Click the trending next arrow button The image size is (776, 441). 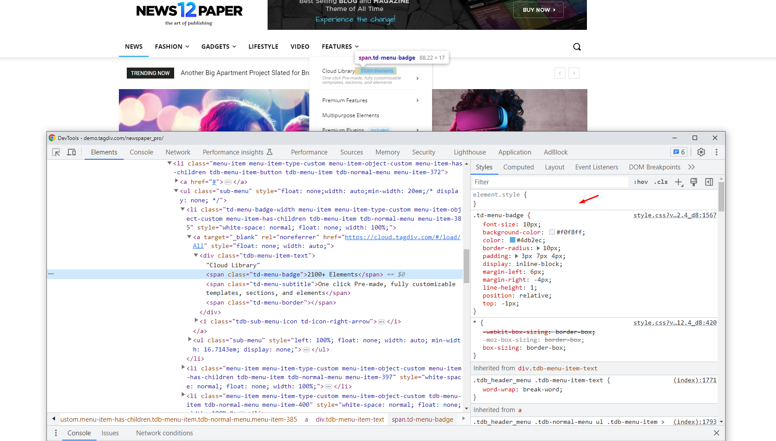[574, 73]
